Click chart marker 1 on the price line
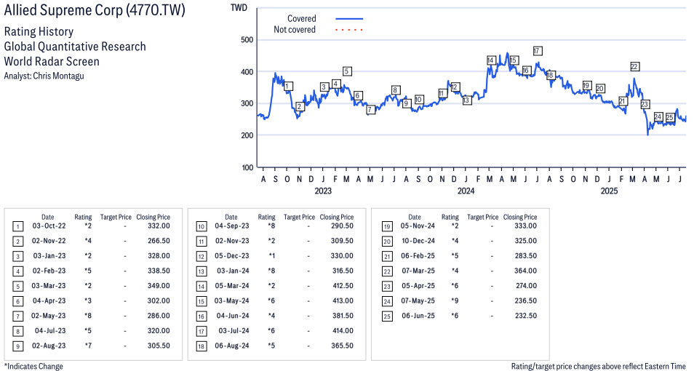The height and width of the screenshot is (371, 694). coord(288,87)
